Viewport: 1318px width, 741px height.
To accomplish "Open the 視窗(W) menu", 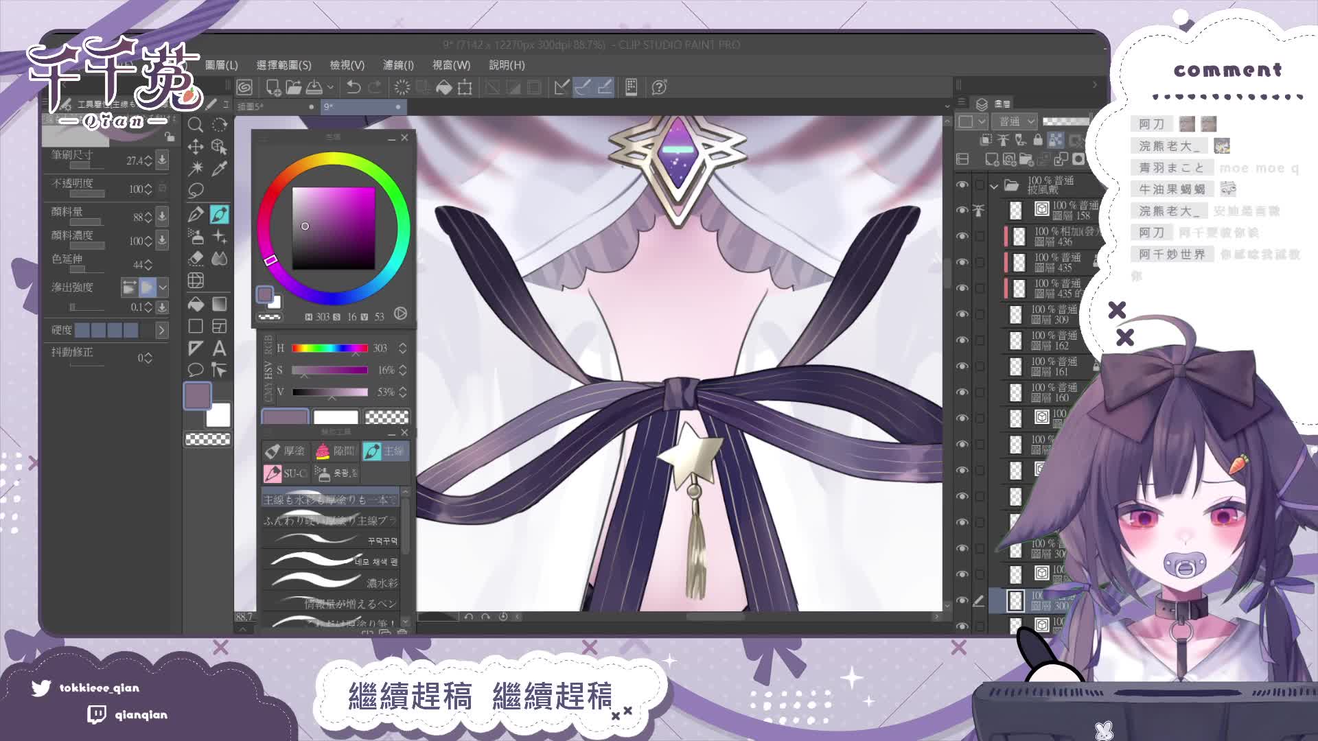I will (451, 64).
